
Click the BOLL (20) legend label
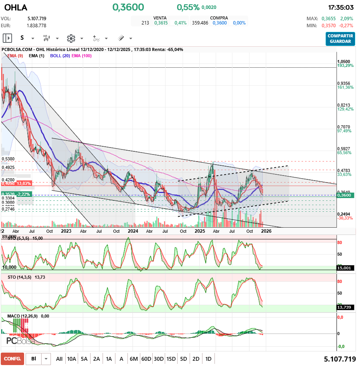point(60,56)
